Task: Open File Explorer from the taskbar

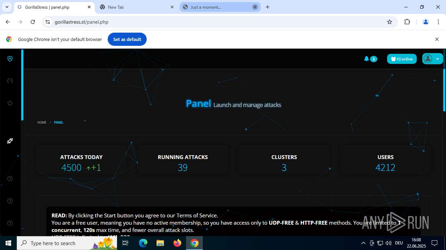Action: click(160, 243)
